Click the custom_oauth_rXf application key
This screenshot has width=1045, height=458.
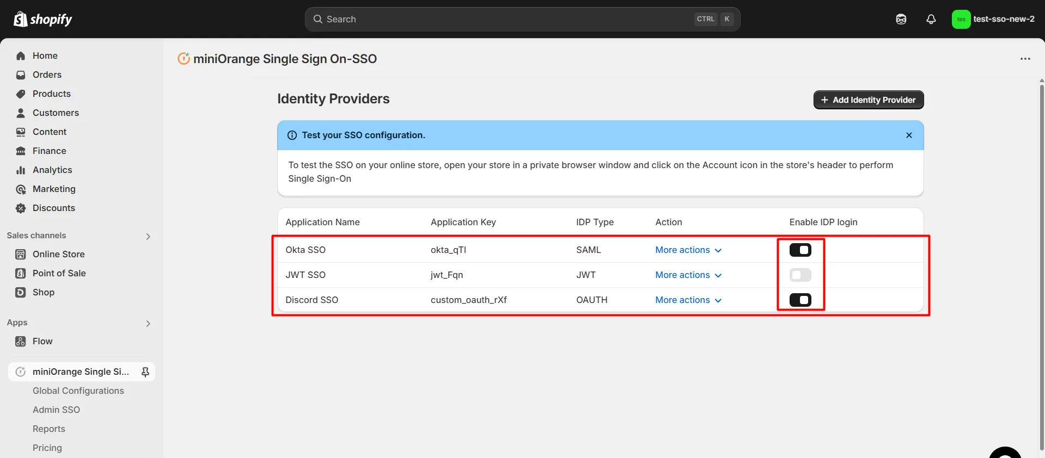469,300
